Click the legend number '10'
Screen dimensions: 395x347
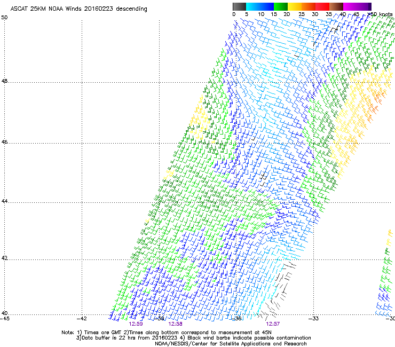coord(261,14)
